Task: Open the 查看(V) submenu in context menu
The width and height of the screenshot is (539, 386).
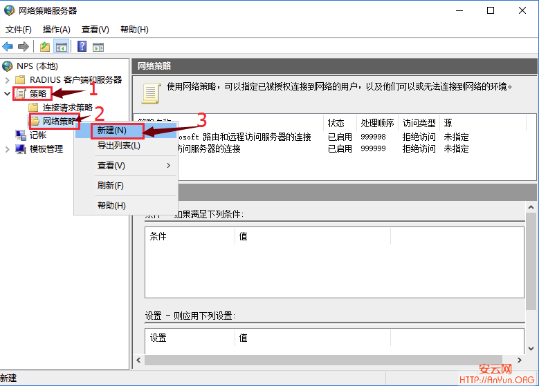Action: [x=111, y=166]
